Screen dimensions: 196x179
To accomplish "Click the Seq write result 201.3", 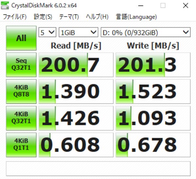I will click(x=153, y=65).
